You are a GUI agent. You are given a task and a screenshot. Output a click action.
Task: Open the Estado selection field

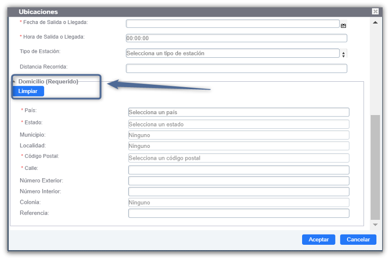click(x=239, y=124)
